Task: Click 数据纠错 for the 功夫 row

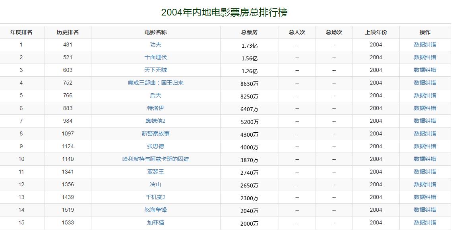Action: tap(425, 44)
